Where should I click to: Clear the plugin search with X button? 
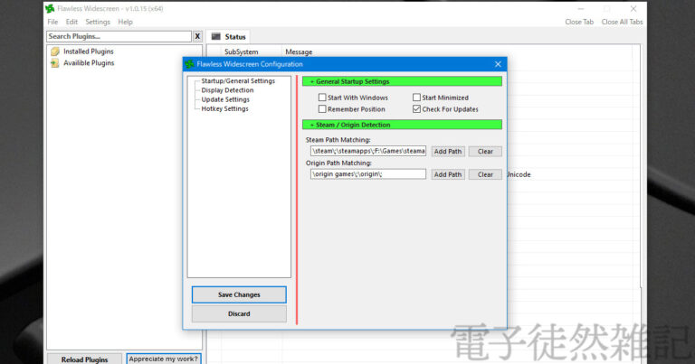tap(197, 36)
